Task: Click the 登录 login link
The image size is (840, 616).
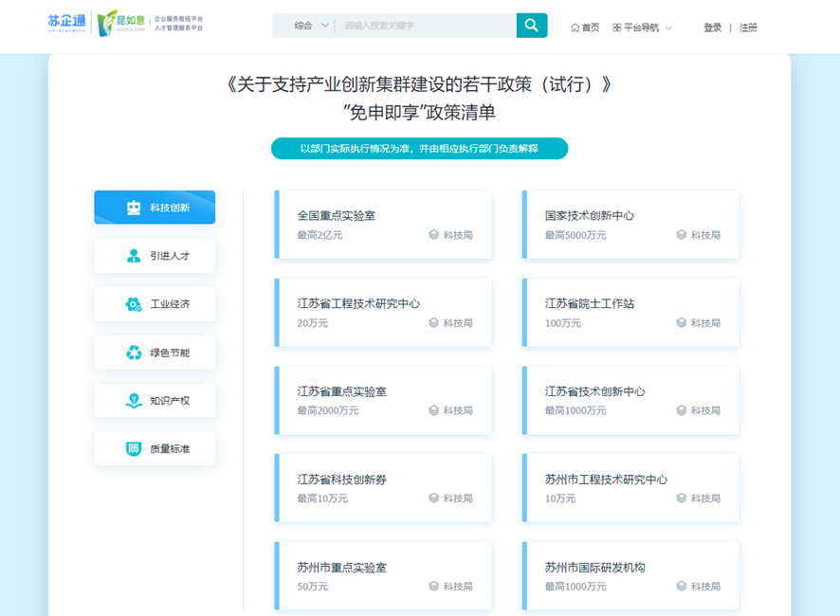Action: (712, 27)
